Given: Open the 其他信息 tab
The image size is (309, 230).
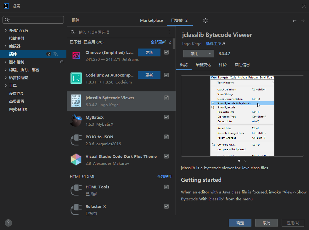Looking at the screenshot, I should pyautogui.click(x=242, y=65).
